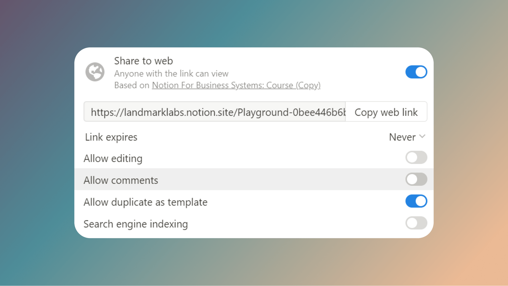Disable Allow duplicate as template

(416, 201)
